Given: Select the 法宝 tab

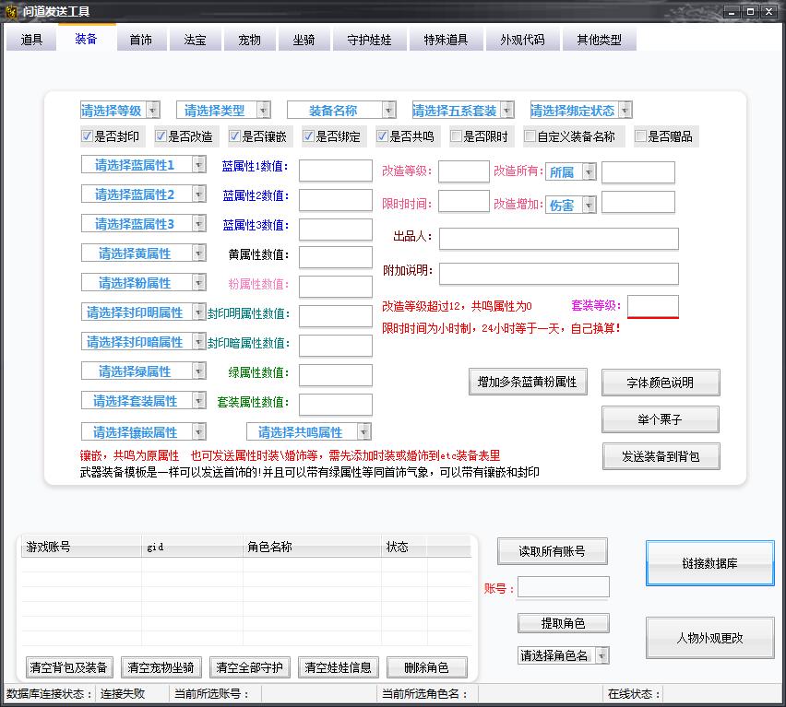Looking at the screenshot, I should point(195,40).
